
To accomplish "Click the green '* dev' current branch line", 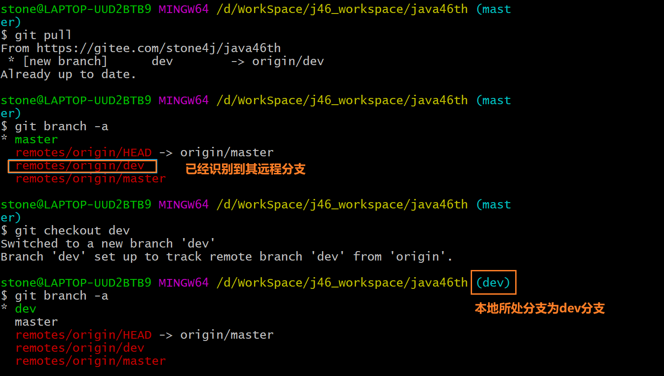I will tap(19, 309).
